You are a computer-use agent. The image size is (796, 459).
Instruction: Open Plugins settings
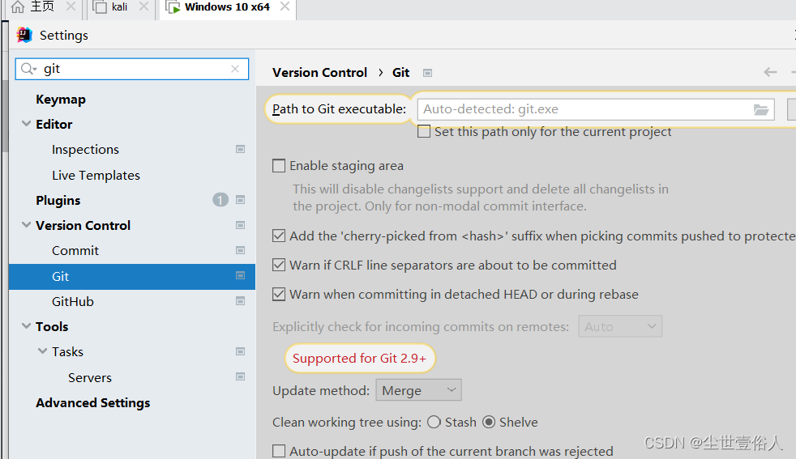click(x=58, y=200)
